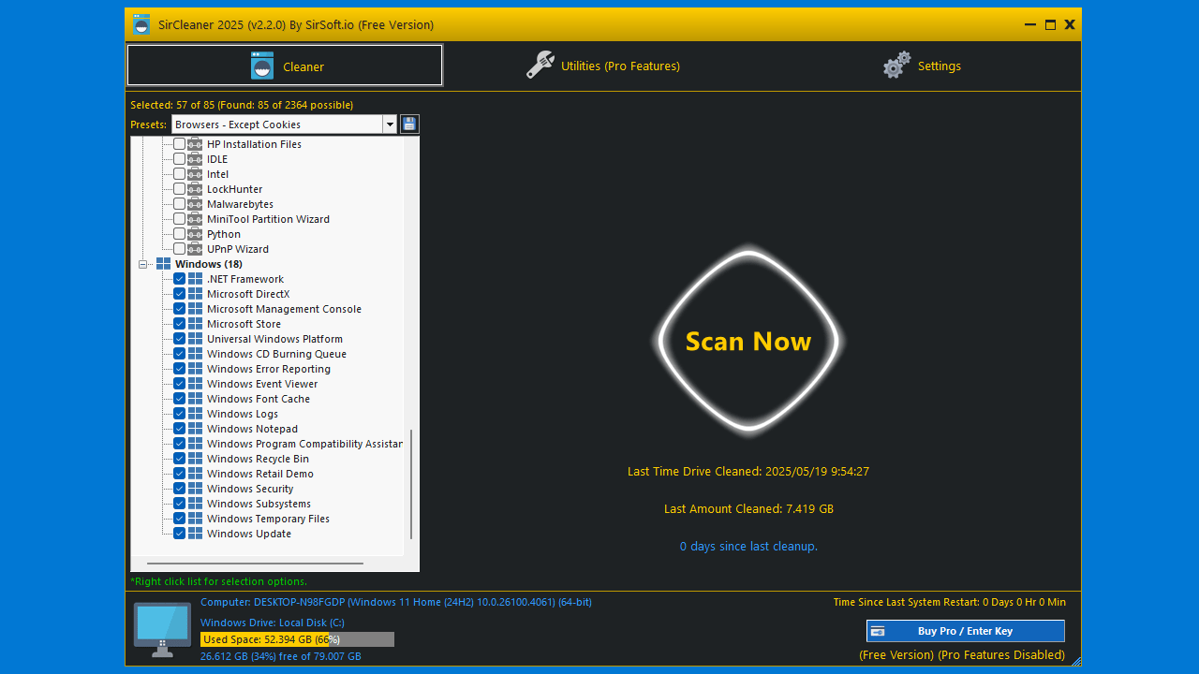The width and height of the screenshot is (1199, 674).
Task: Click the Windows Event Viewer icon
Action: click(195, 384)
